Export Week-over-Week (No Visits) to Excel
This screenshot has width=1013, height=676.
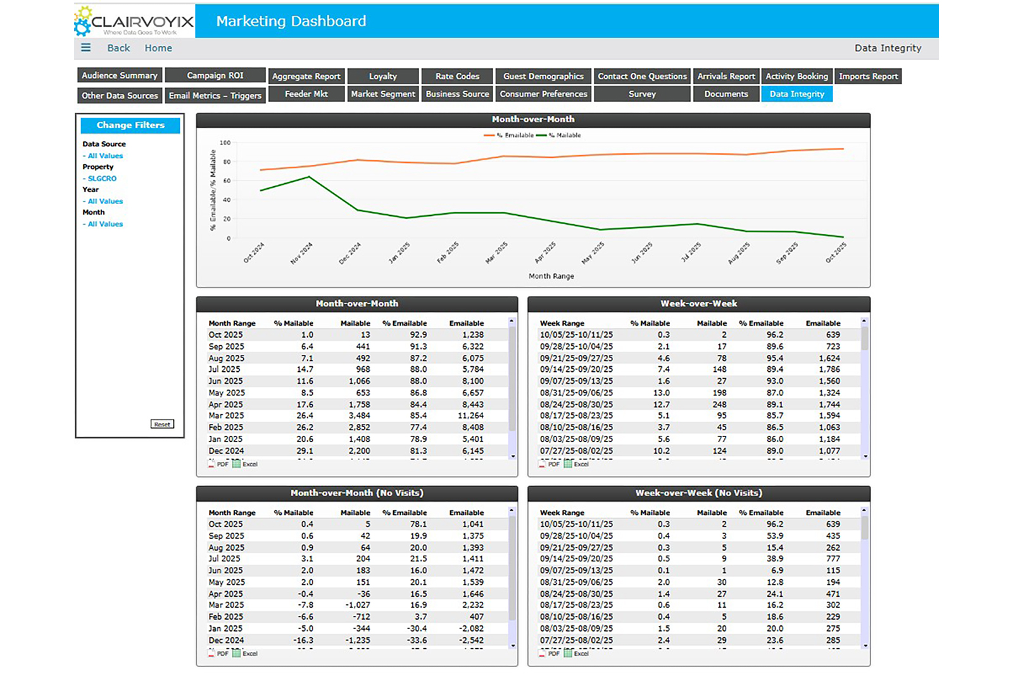coord(576,654)
